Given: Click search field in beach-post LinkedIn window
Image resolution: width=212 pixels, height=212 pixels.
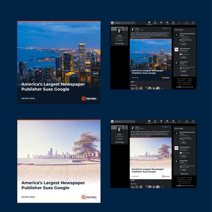Looking at the screenshot, I should point(125,122).
